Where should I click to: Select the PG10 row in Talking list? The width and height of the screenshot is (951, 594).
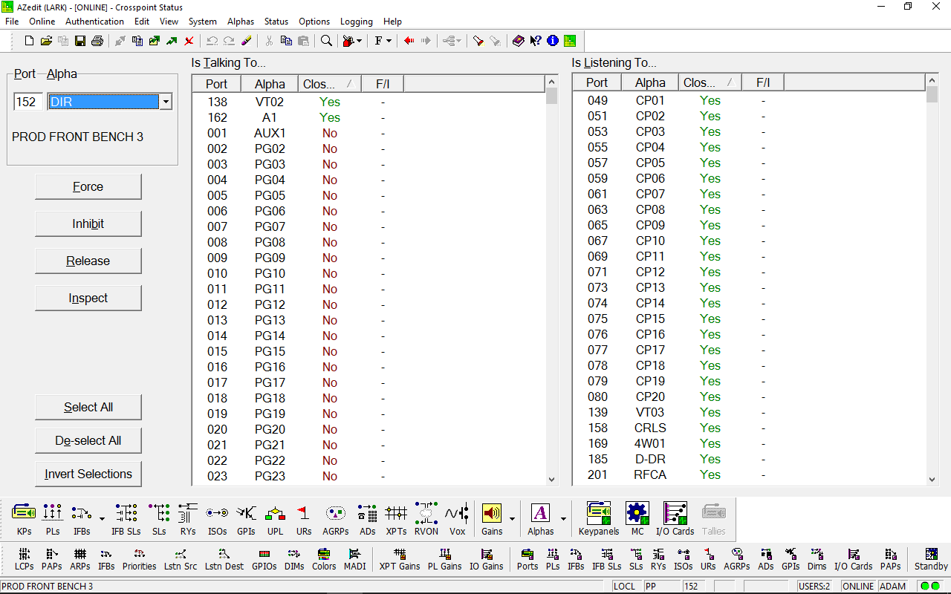click(369, 273)
